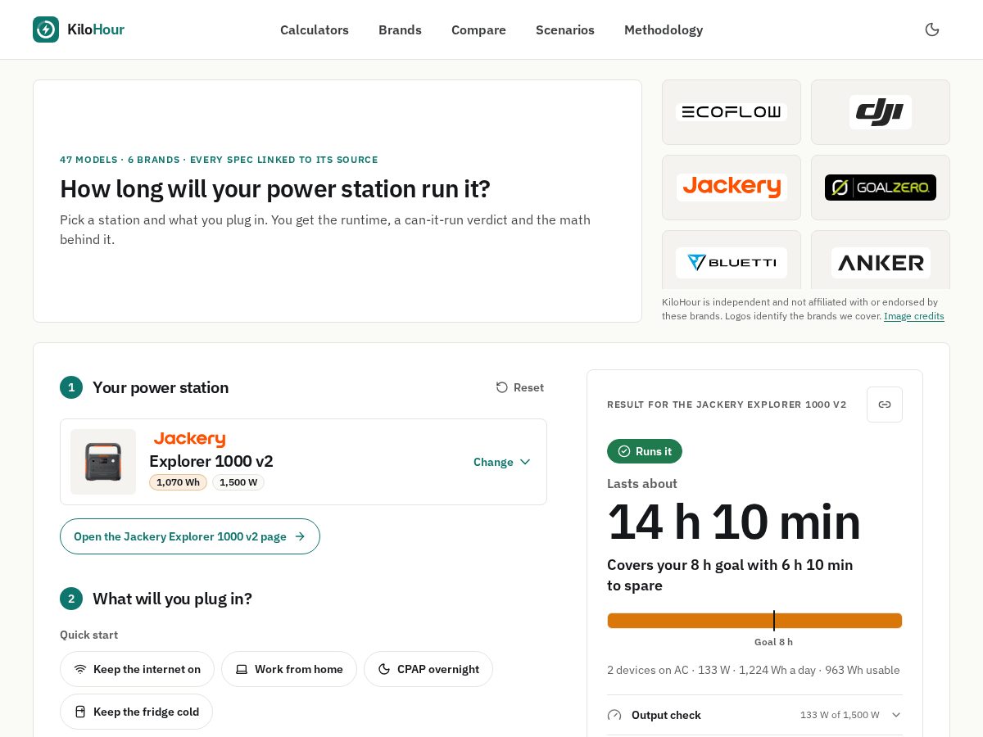Click the Reset button
The width and height of the screenshot is (983, 737).
tap(520, 387)
